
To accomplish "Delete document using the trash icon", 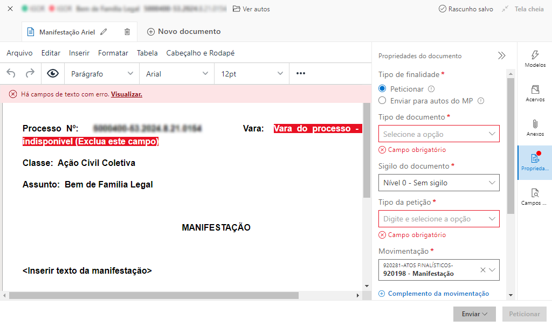I will pos(127,32).
